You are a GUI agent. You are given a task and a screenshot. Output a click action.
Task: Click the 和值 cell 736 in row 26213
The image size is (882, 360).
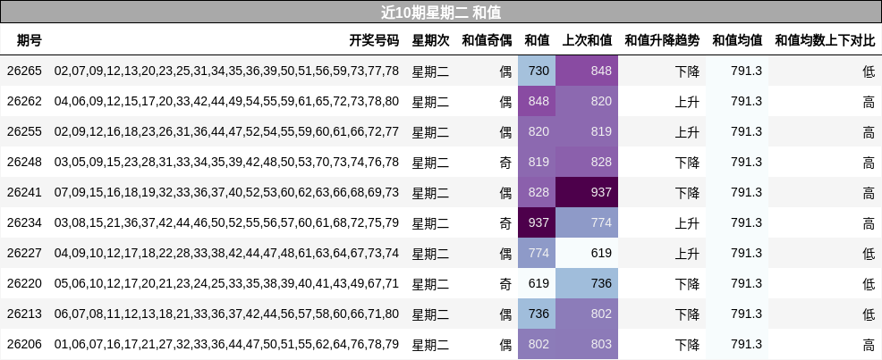pyautogui.click(x=538, y=314)
